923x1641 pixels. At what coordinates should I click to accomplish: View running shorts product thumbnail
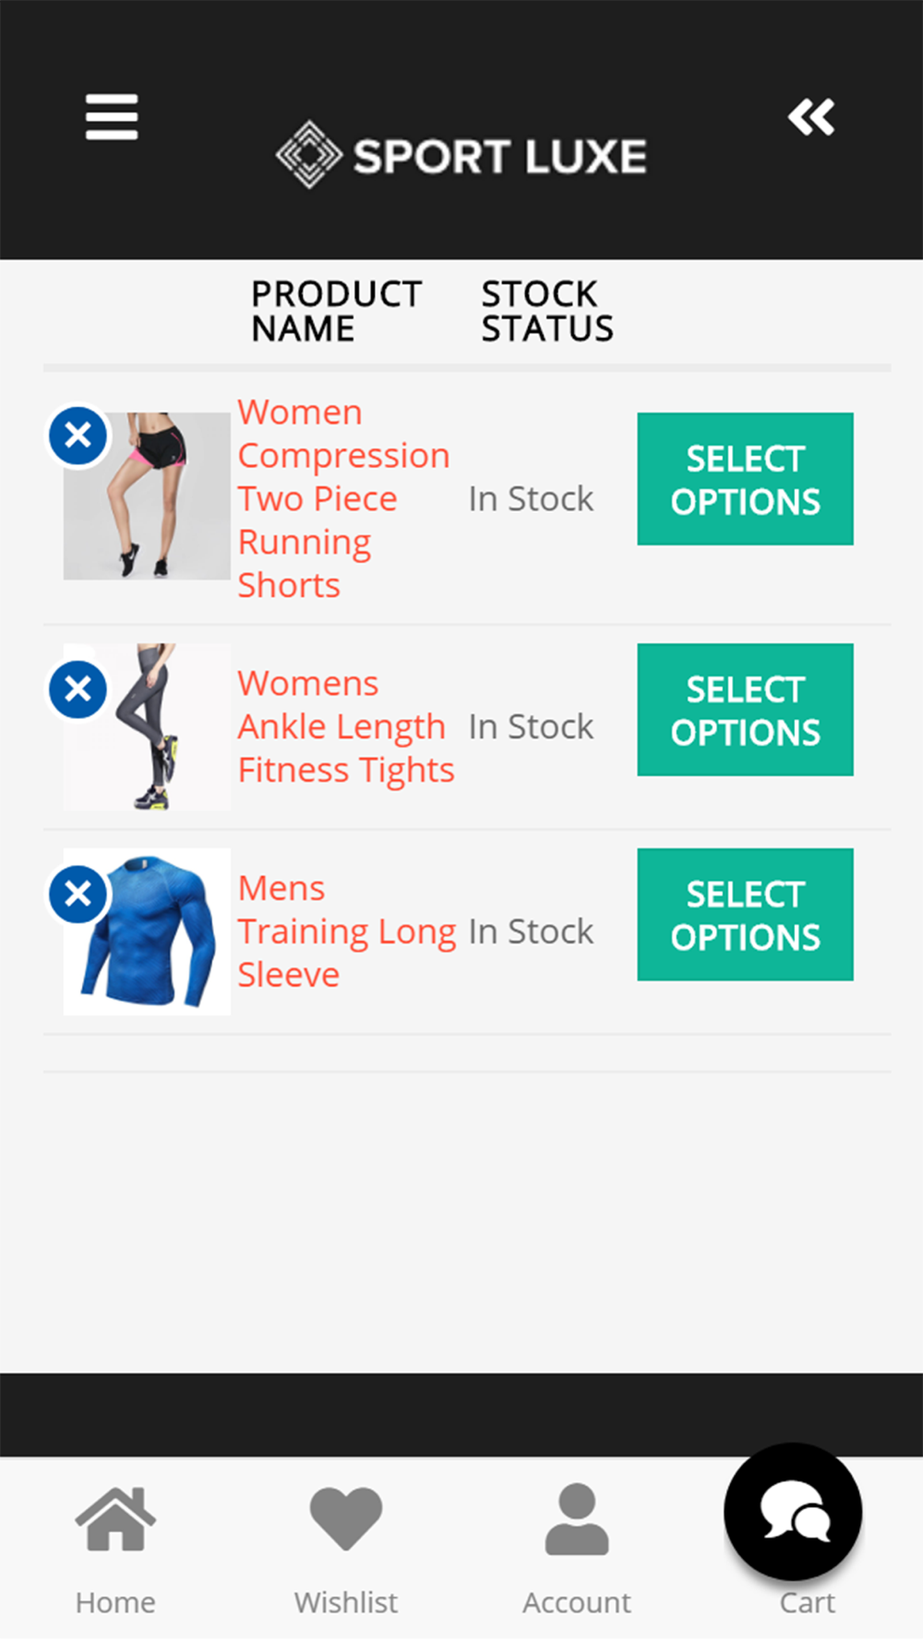[147, 496]
